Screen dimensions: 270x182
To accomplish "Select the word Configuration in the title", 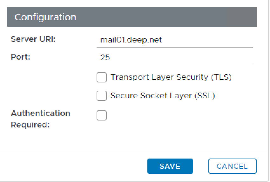I will [x=45, y=17].
